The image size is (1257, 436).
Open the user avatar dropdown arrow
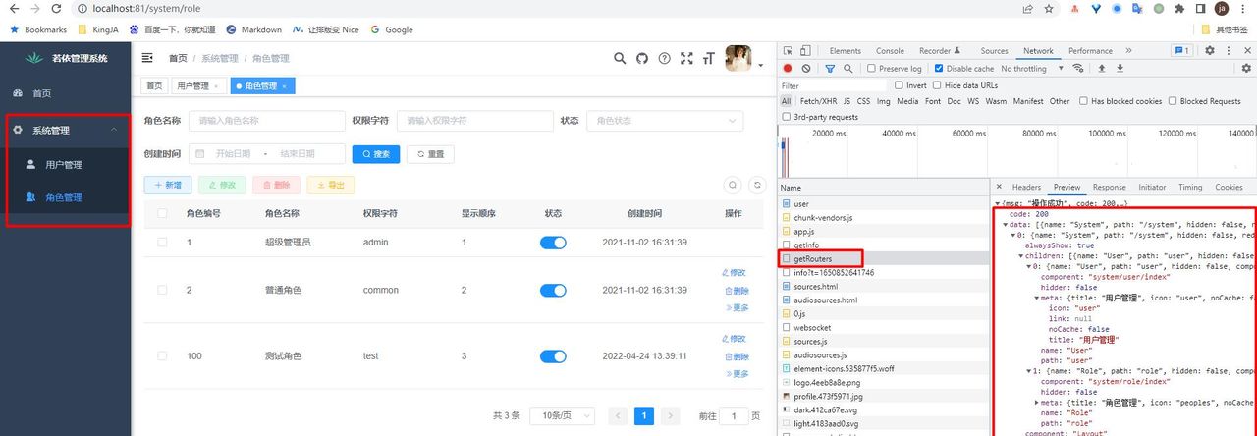[761, 66]
